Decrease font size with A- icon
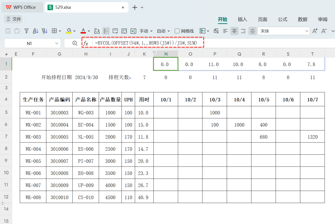 click(324, 31)
